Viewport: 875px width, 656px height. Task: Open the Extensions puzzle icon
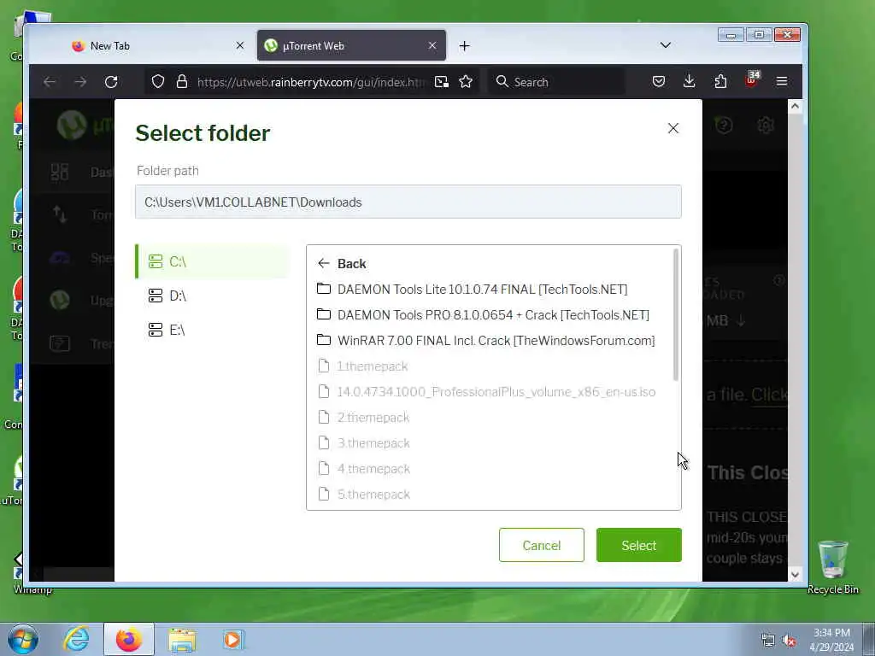[x=720, y=81]
